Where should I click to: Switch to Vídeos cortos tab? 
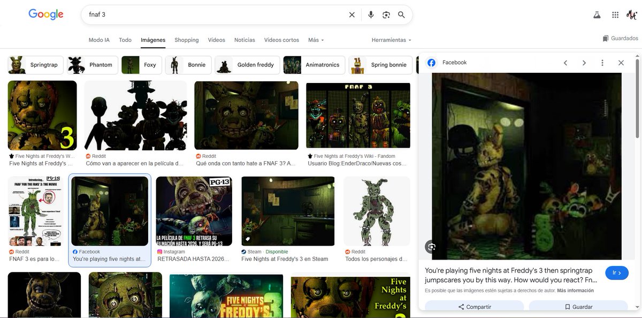coord(281,40)
